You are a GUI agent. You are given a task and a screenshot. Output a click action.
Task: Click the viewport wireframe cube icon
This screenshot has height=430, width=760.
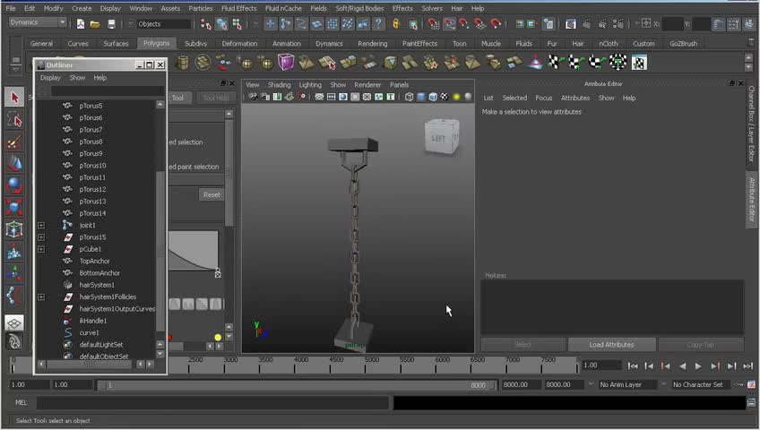pyautogui.click(x=409, y=97)
